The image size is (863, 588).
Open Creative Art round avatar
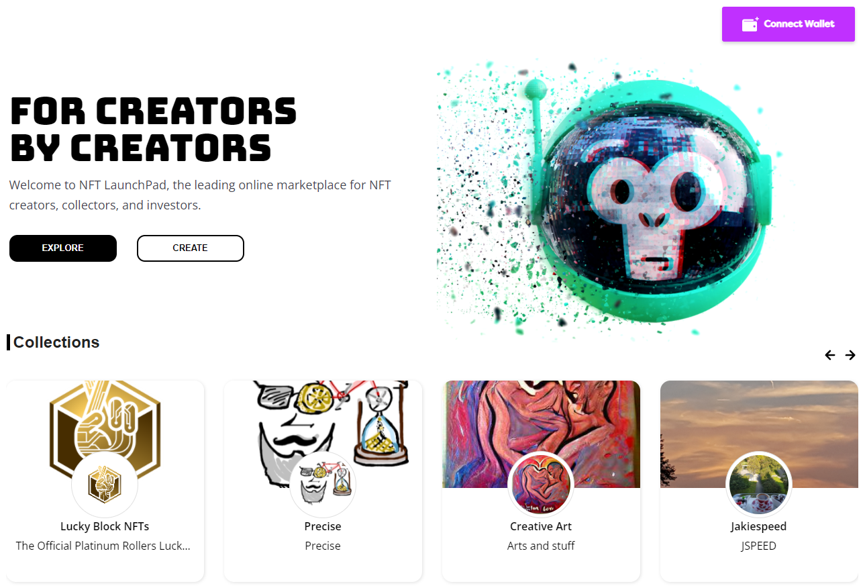click(541, 485)
